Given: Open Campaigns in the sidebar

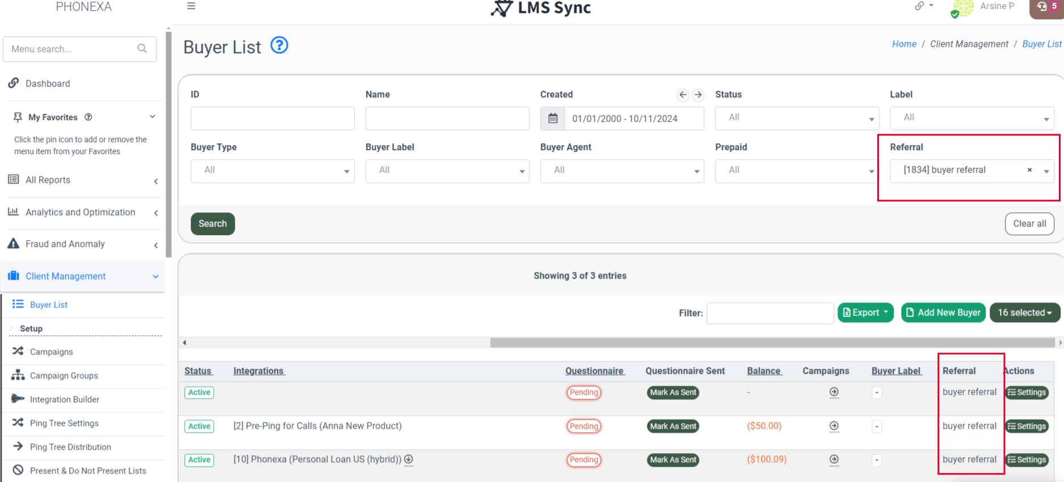Looking at the screenshot, I should (x=52, y=352).
